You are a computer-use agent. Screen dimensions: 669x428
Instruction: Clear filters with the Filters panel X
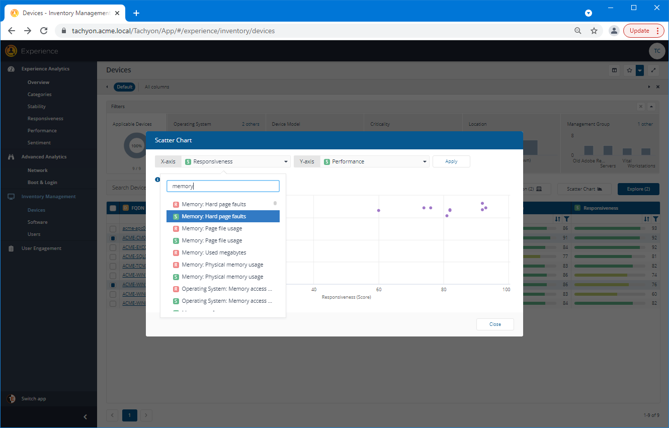coord(641,107)
